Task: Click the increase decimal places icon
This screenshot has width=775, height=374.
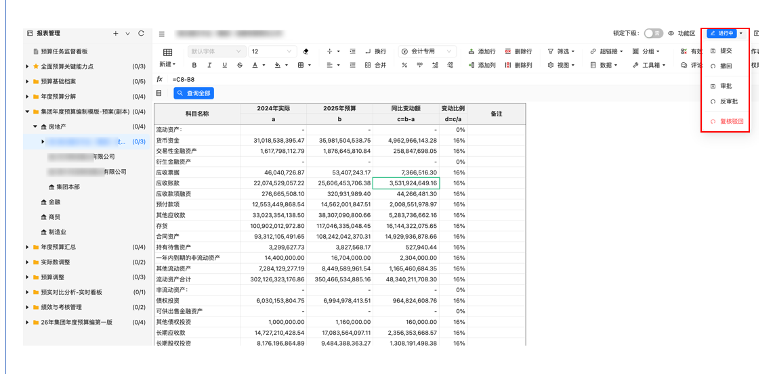Action: point(435,65)
